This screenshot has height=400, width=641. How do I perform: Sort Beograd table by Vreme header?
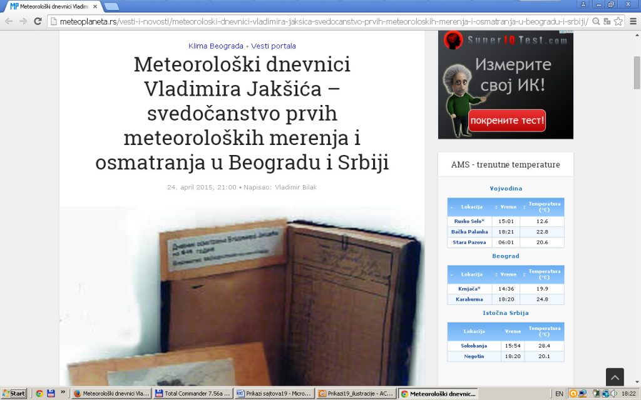tap(508, 274)
